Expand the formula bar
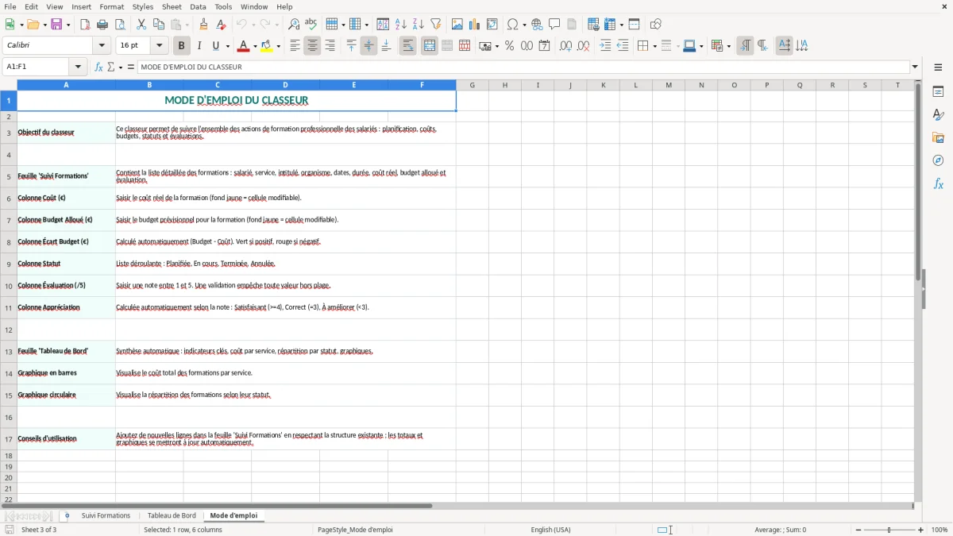This screenshot has height=536, width=953. click(915, 67)
